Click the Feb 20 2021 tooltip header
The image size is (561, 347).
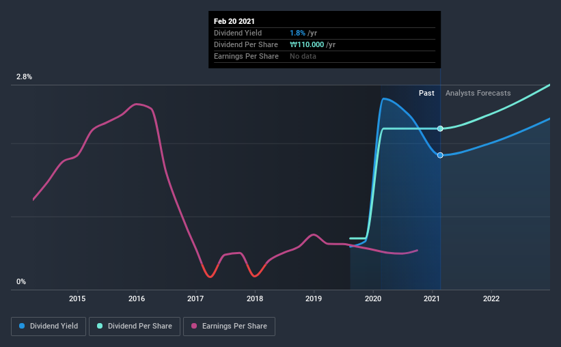tap(234, 22)
